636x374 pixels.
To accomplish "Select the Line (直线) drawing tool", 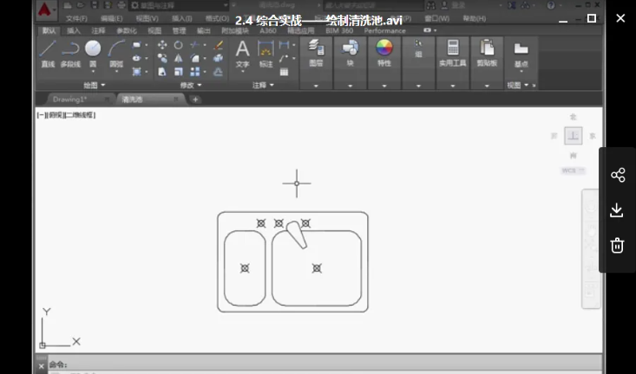I will [x=48, y=50].
